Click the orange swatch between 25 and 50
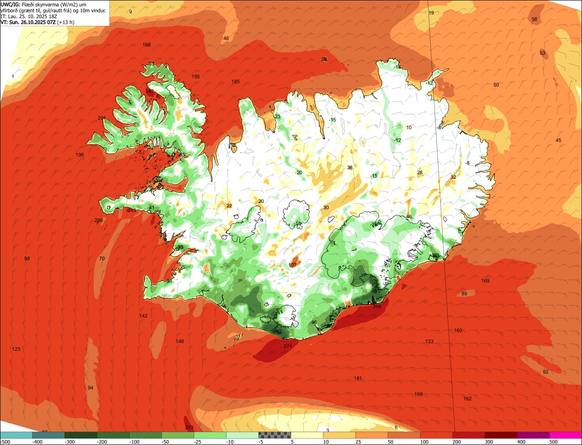The image size is (582, 445). coord(371,435)
